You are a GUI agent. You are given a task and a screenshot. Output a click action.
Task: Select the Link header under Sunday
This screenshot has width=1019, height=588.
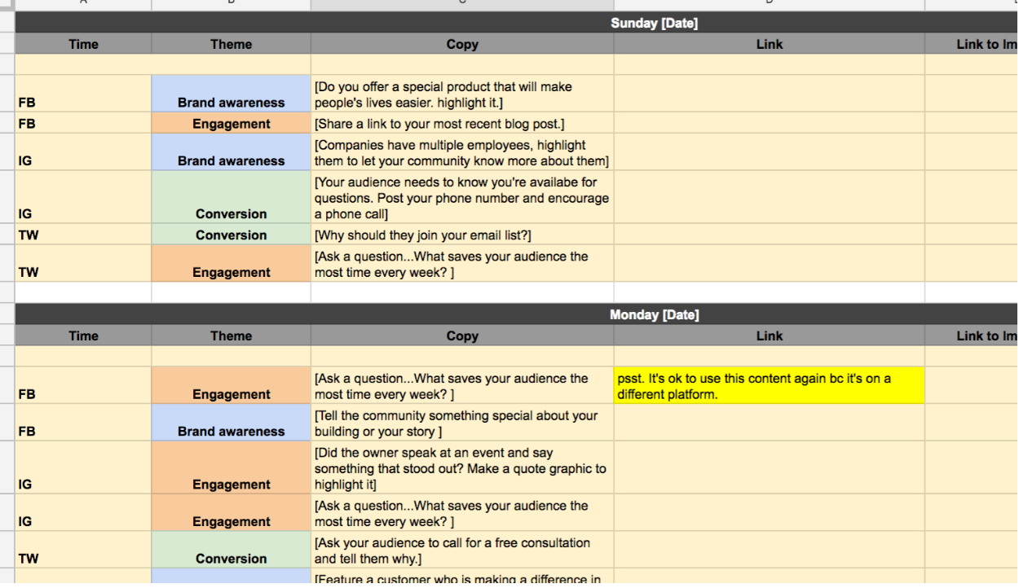pos(769,44)
